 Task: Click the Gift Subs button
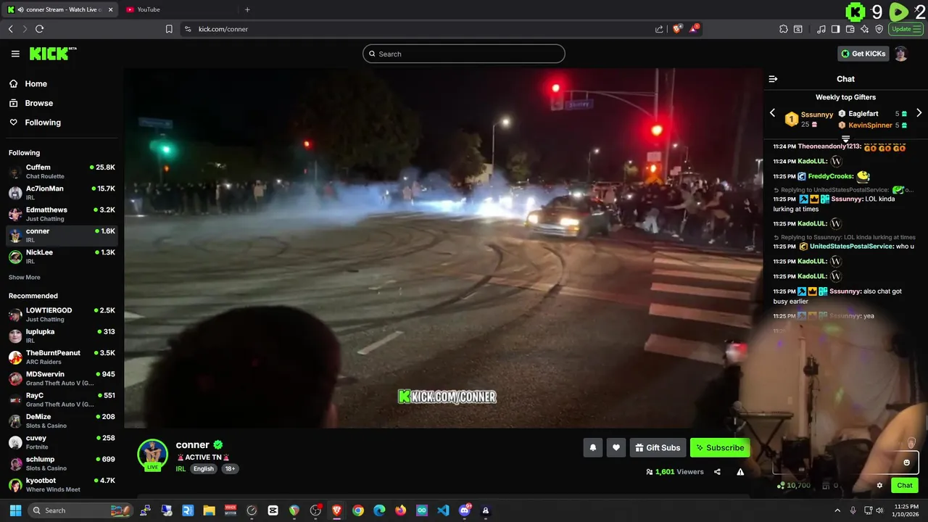(x=658, y=447)
